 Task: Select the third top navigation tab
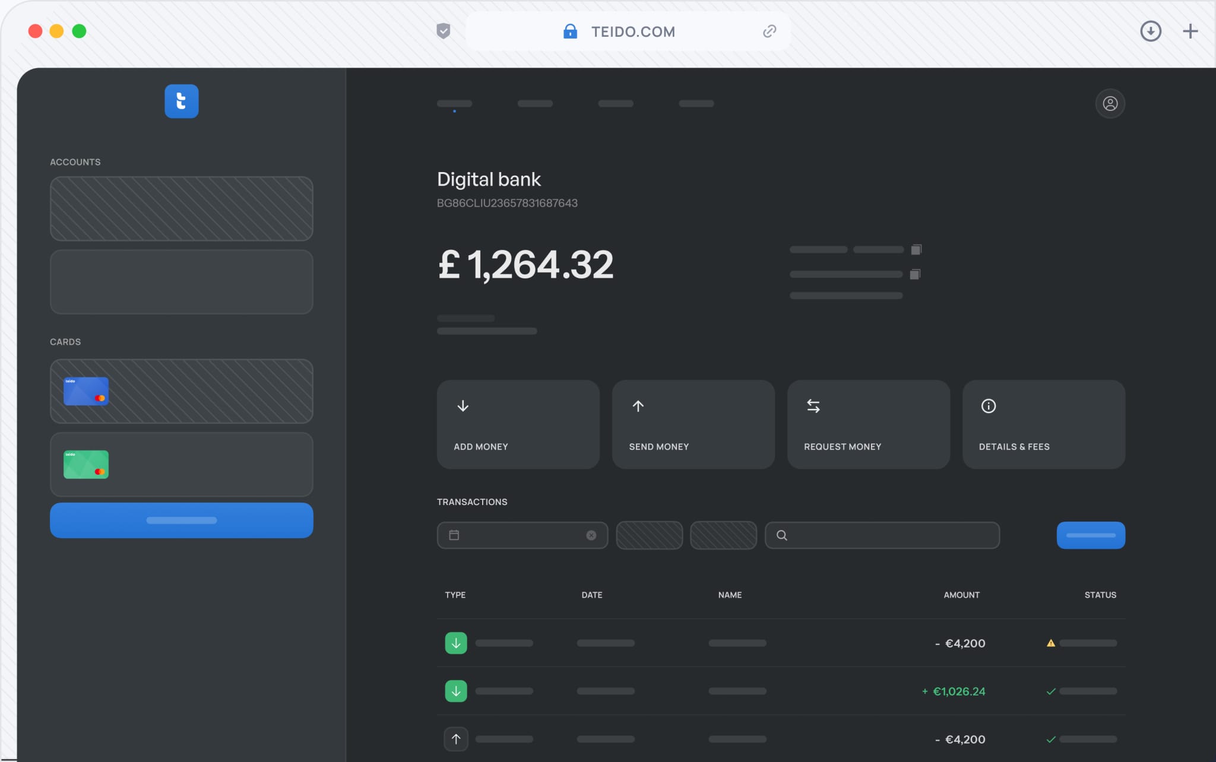tap(616, 104)
